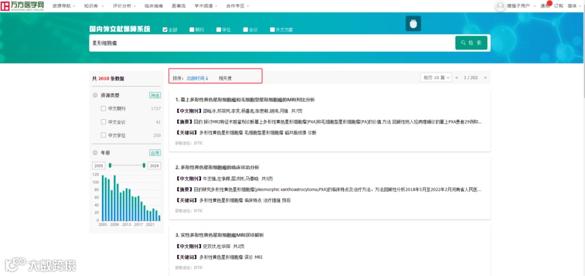Open the 合作专区 dropdown menu
Screen dimensions: 585x276
(x=238, y=6)
